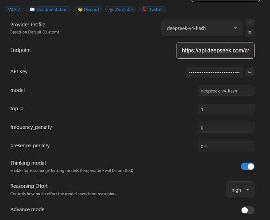
Task: Open the Reasoning Effort dropdown set to high
Action: pos(240,190)
